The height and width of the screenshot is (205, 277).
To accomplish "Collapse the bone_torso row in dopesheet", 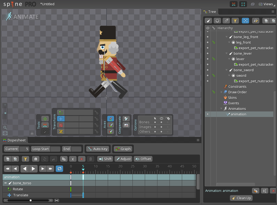I will click(6, 183).
